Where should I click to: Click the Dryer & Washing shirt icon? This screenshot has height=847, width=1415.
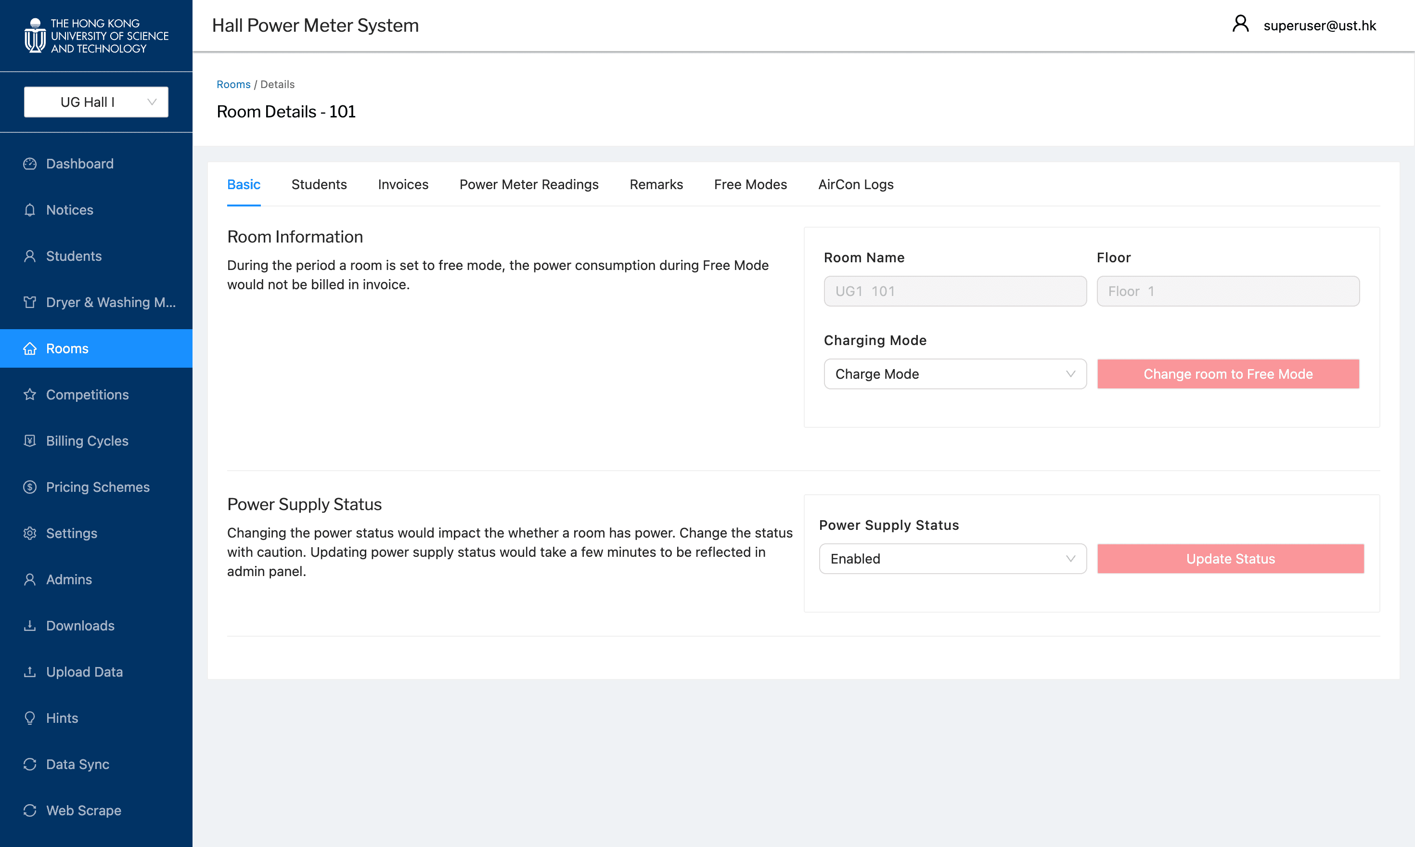click(30, 303)
